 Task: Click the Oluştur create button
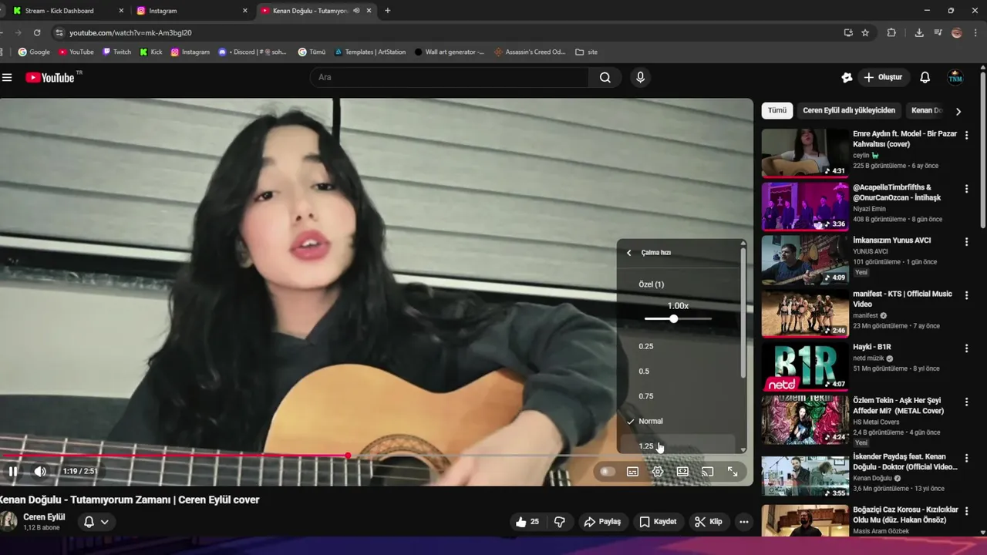point(883,77)
